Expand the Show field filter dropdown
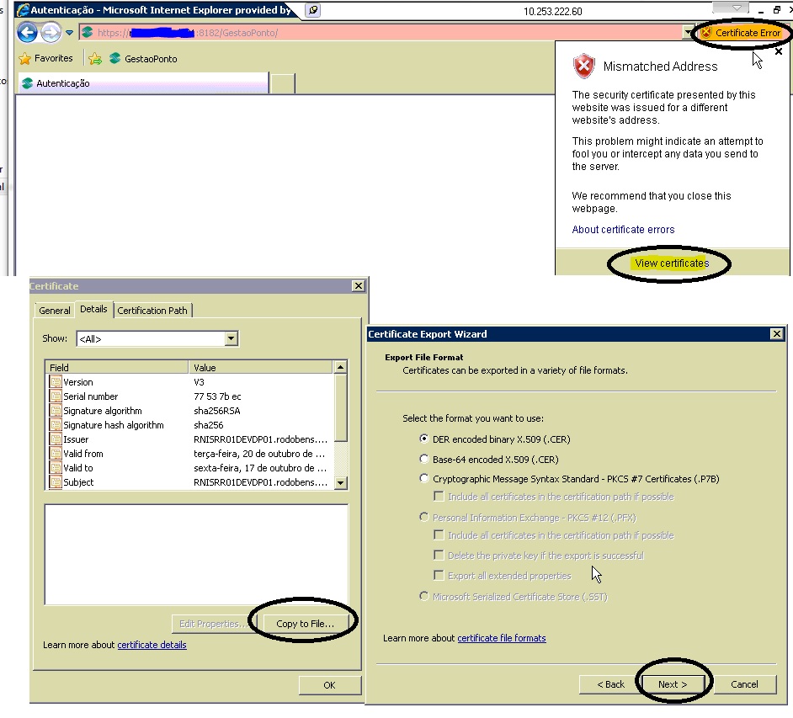 [232, 339]
